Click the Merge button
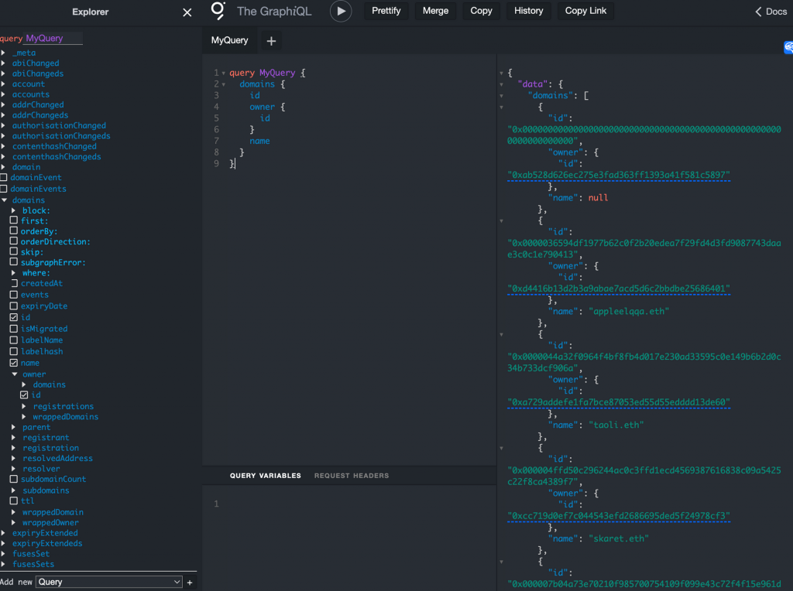793x591 pixels. pos(435,11)
